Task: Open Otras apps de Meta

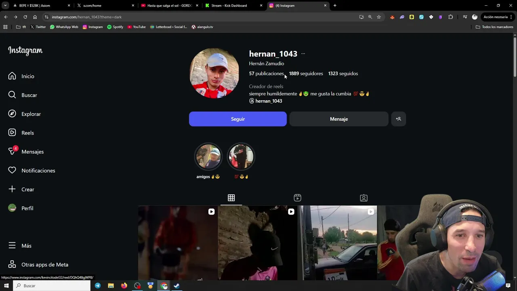Action: (x=38, y=265)
